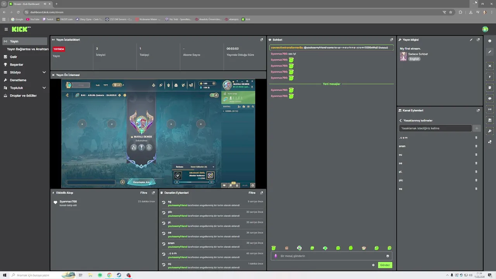Delete banned word 'oç'
The image size is (496, 279).
click(x=476, y=155)
